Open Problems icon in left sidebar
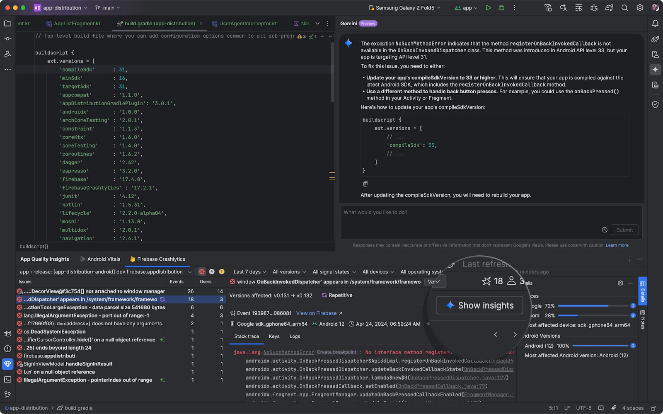The image size is (663, 414). pyautogui.click(x=7, y=349)
